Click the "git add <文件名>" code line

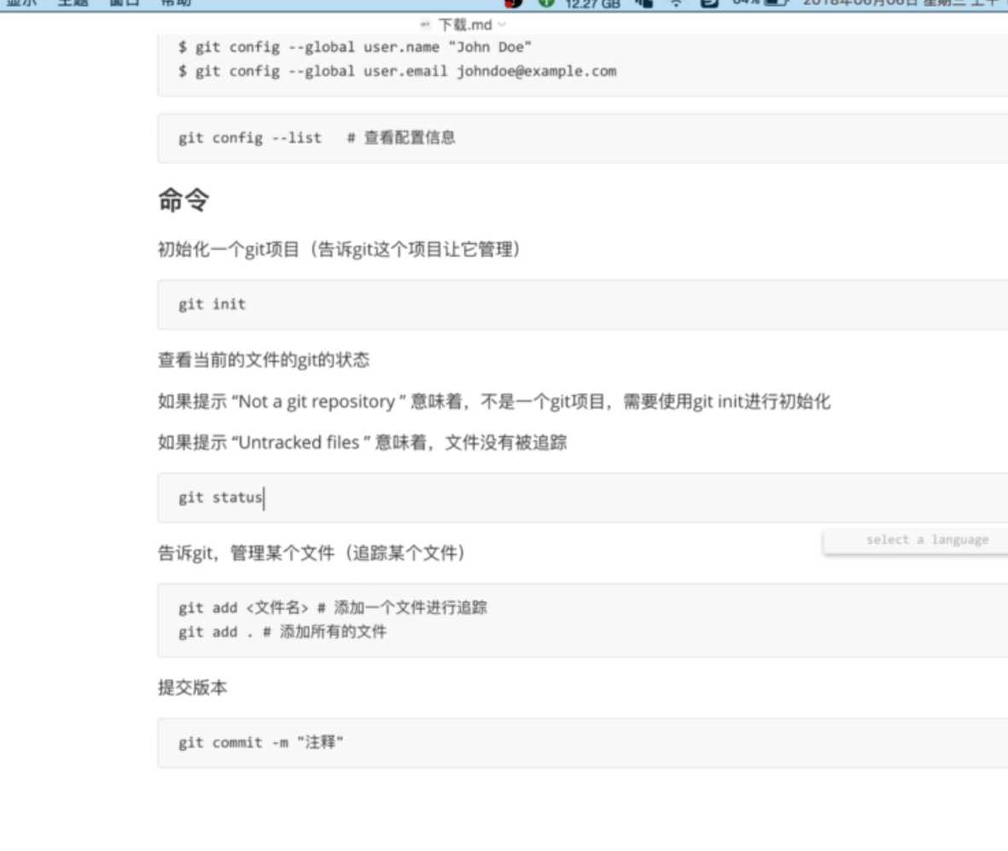pyautogui.click(x=332, y=608)
